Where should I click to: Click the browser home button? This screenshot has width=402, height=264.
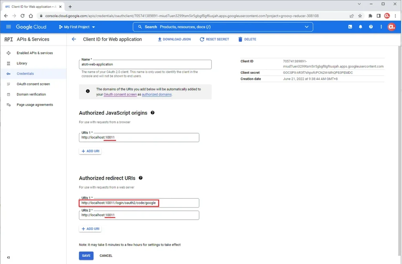coord(31,16)
